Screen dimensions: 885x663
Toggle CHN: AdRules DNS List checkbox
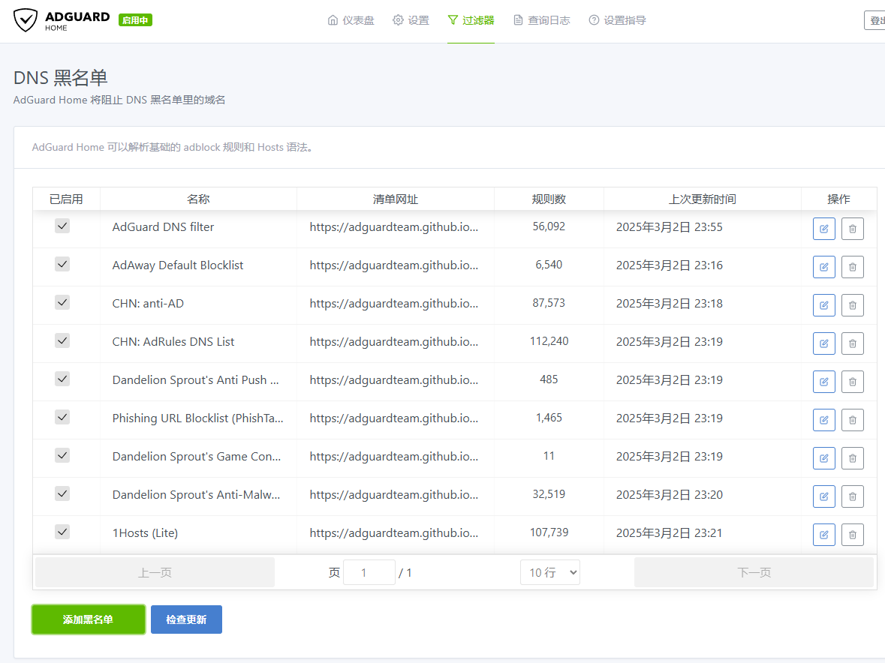coord(62,341)
